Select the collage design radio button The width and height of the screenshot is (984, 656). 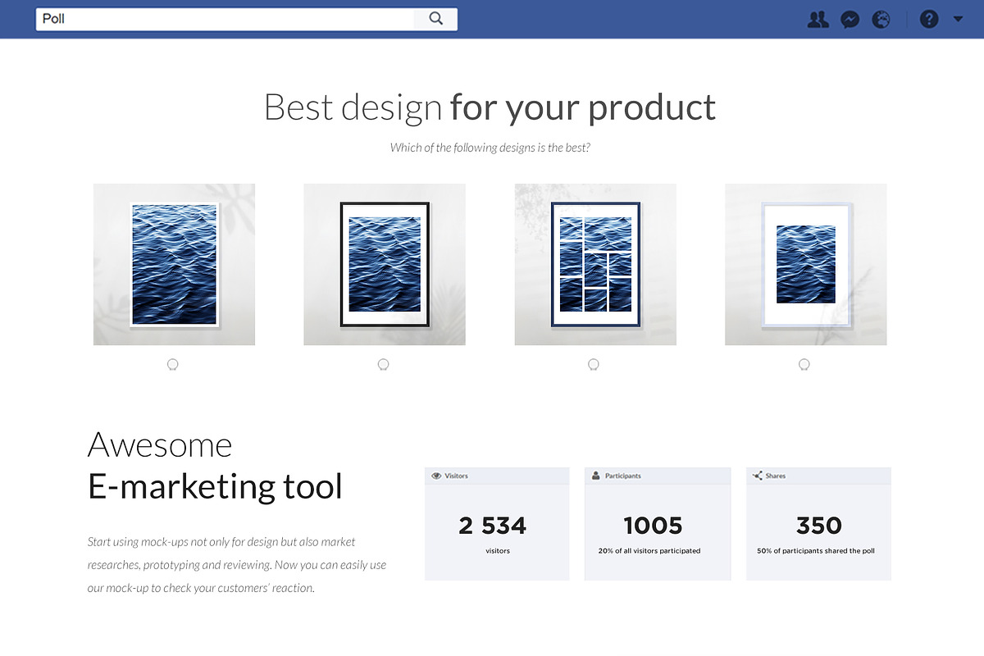coord(594,365)
